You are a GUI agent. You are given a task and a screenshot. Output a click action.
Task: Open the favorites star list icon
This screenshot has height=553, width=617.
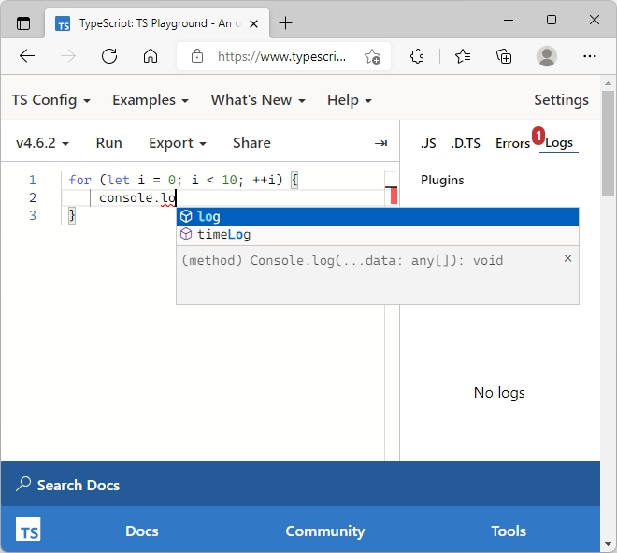coord(463,56)
